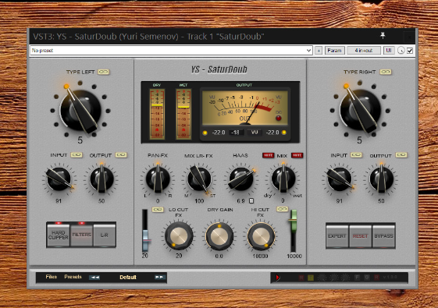The image size is (438, 308).
Task: Go to next preset with the forward arrows
Action: coord(160,278)
